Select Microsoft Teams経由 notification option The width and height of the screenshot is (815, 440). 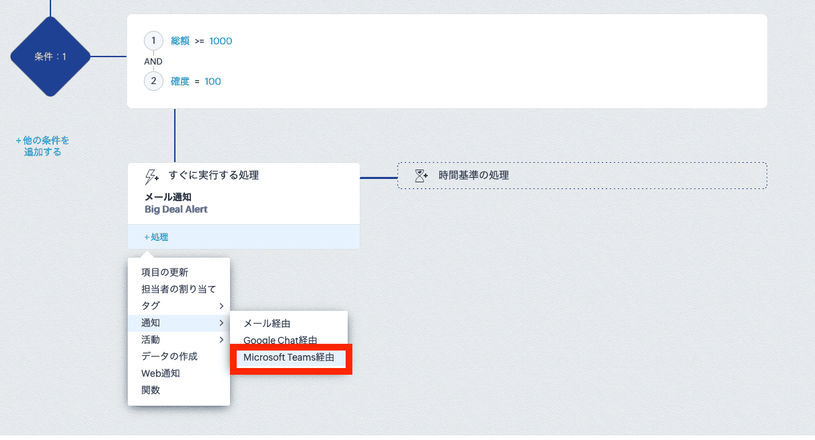pyautogui.click(x=288, y=358)
